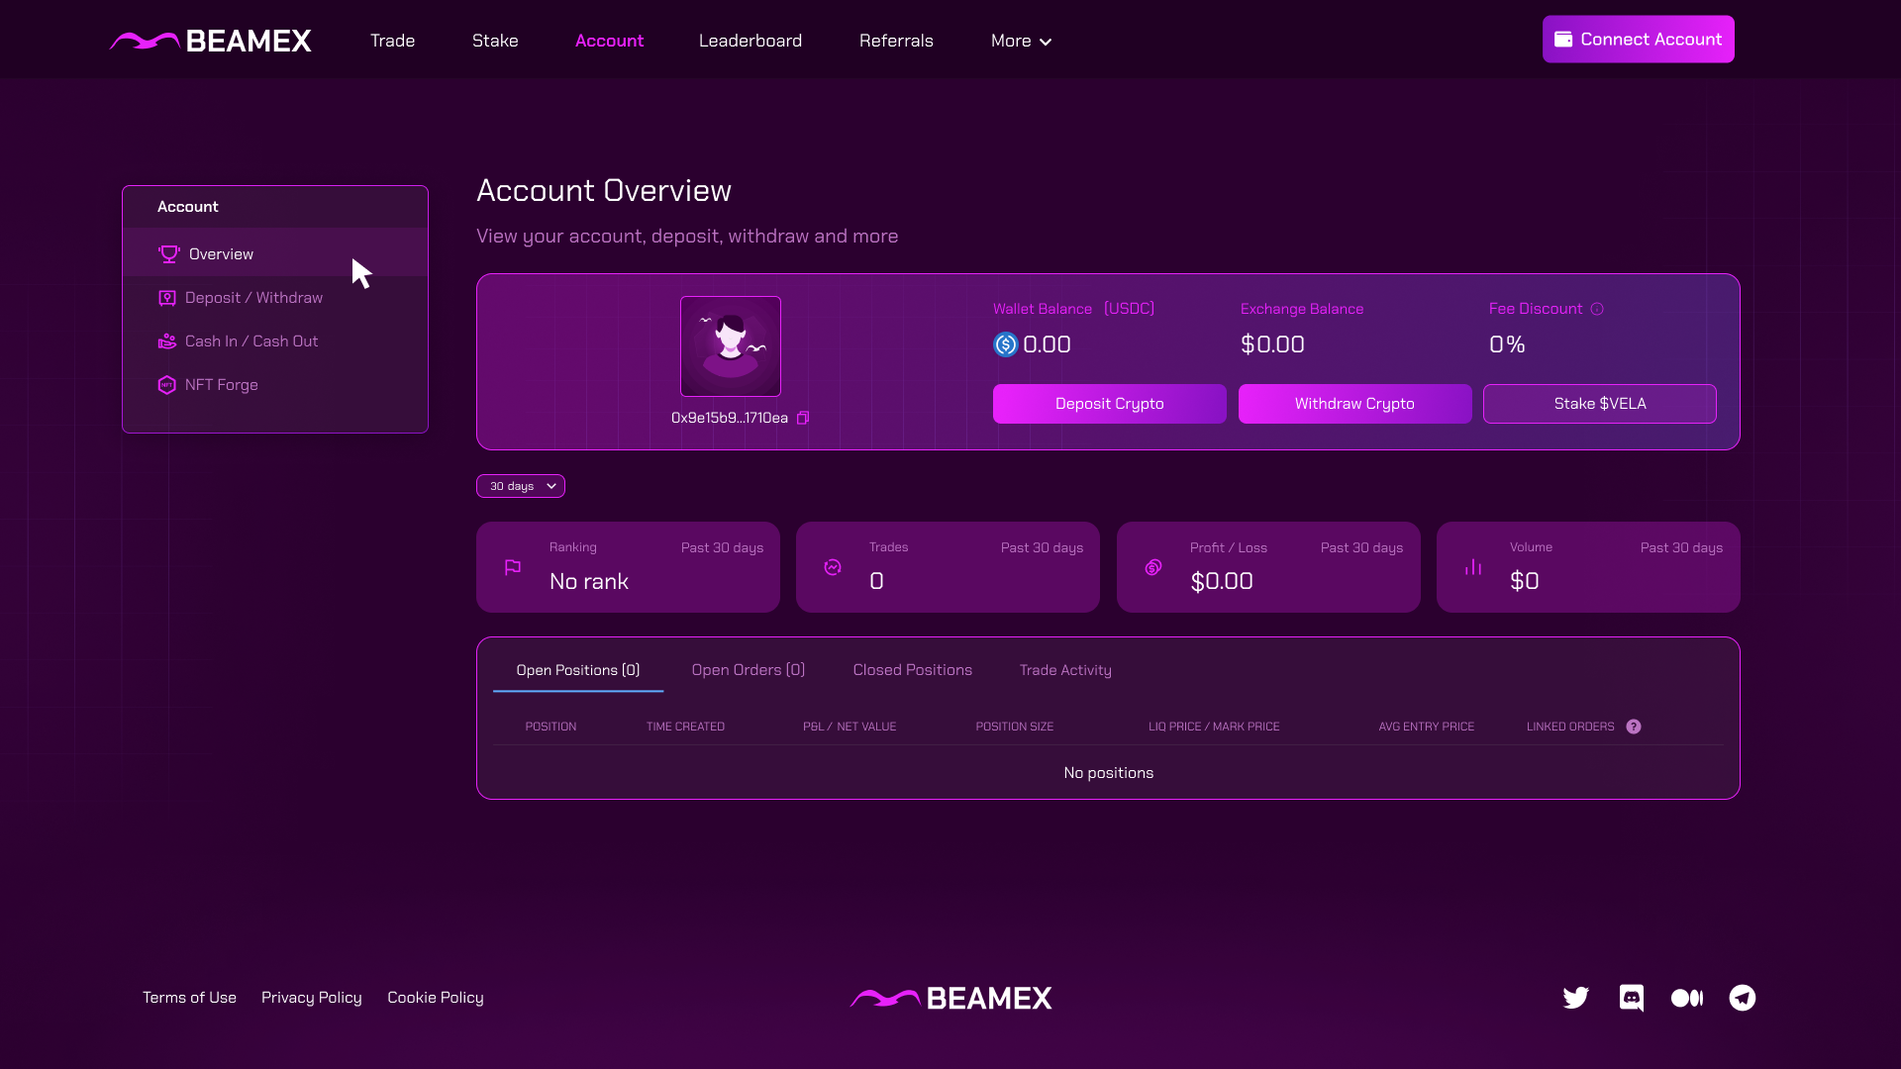This screenshot has width=1901, height=1069.
Task: Select Deposit / Withdraw in sidebar
Action: (253, 298)
